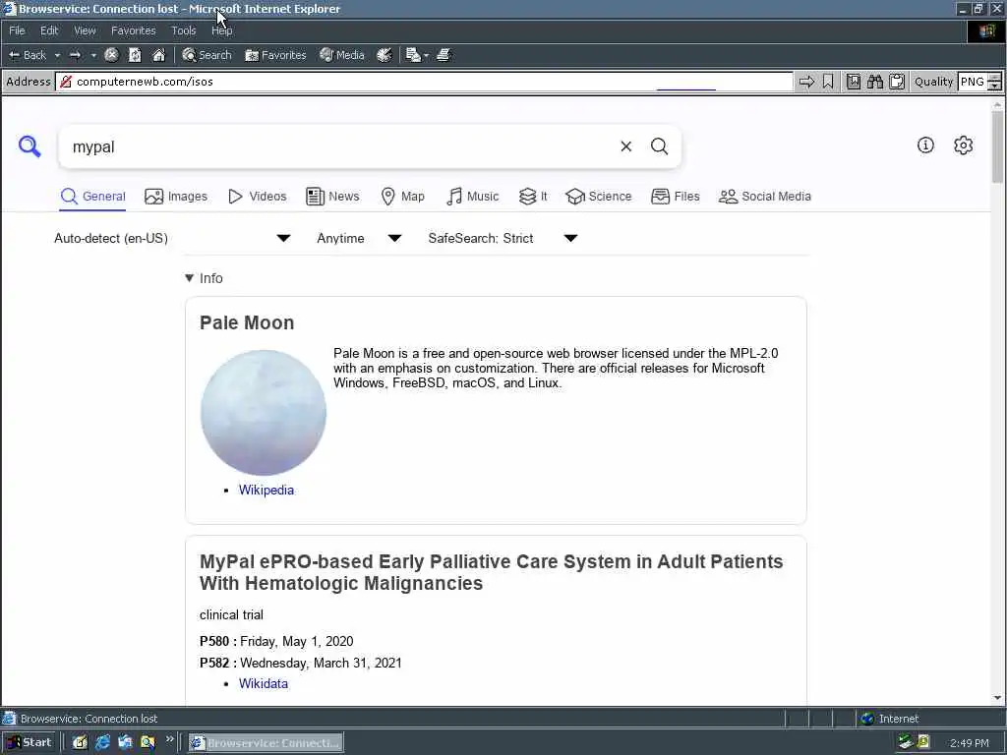Viewport: 1007px width, 755px height.
Task: Open the Back history dropdown arrow
Action: pyautogui.click(x=57, y=55)
